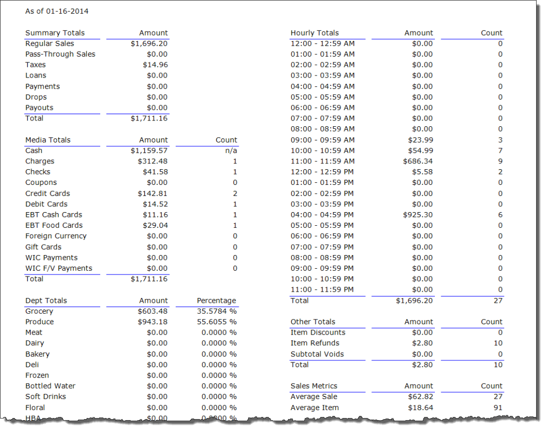Select the 'WIC F/V Payments' row label
This screenshot has height=429, width=545.
click(x=59, y=268)
